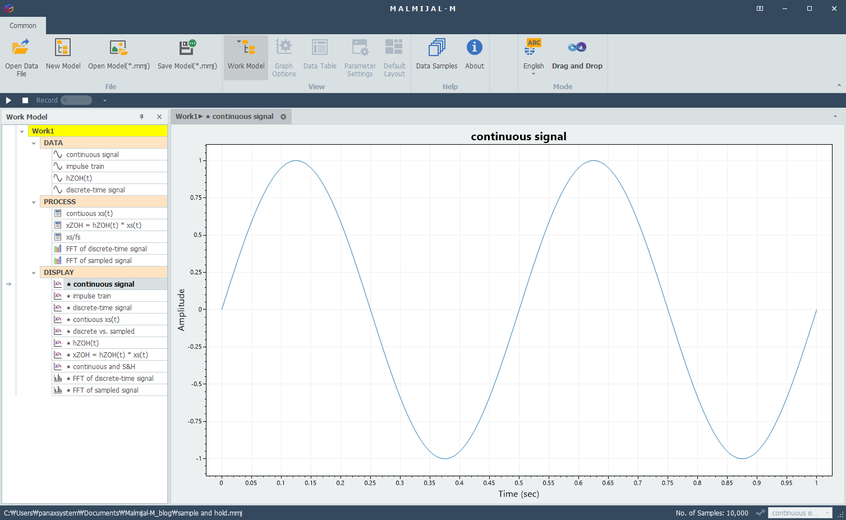This screenshot has width=846, height=520.
Task: Click the waveform icon in status bar
Action: (761, 513)
